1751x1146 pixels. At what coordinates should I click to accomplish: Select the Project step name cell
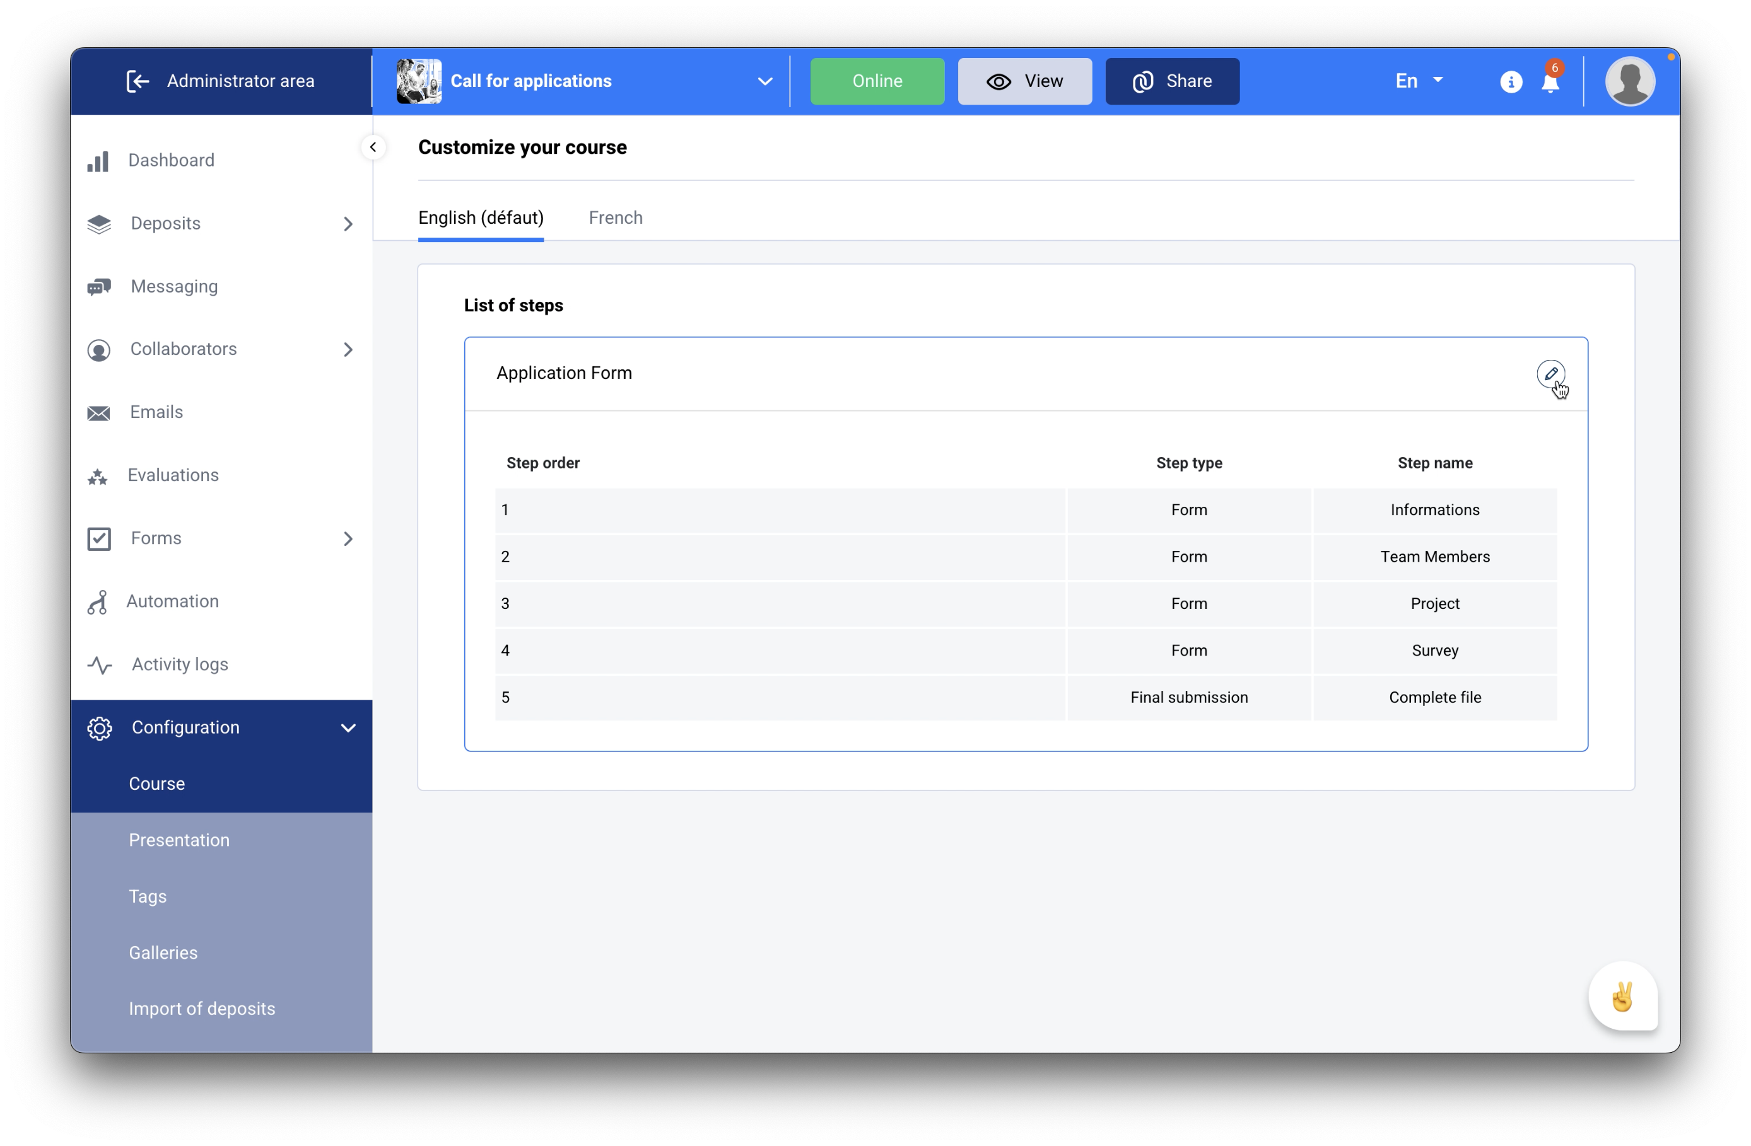click(x=1434, y=605)
